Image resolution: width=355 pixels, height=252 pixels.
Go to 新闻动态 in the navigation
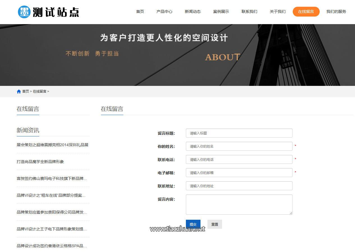193,12
